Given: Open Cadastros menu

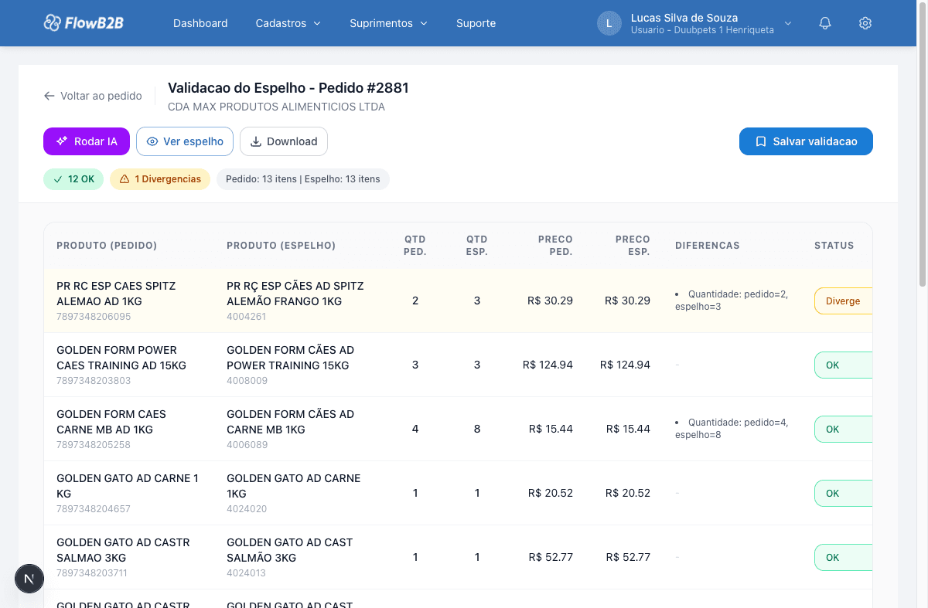Looking at the screenshot, I should pos(288,23).
